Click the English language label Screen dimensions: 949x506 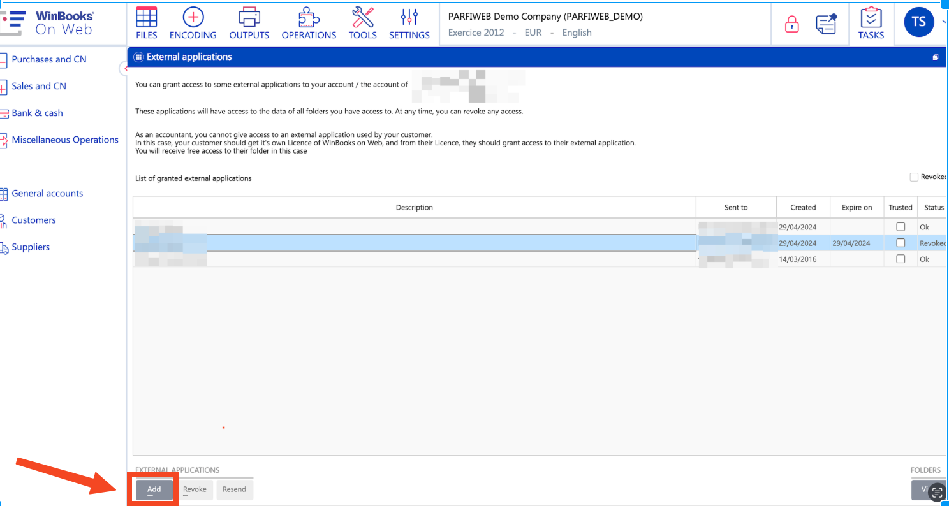point(577,33)
